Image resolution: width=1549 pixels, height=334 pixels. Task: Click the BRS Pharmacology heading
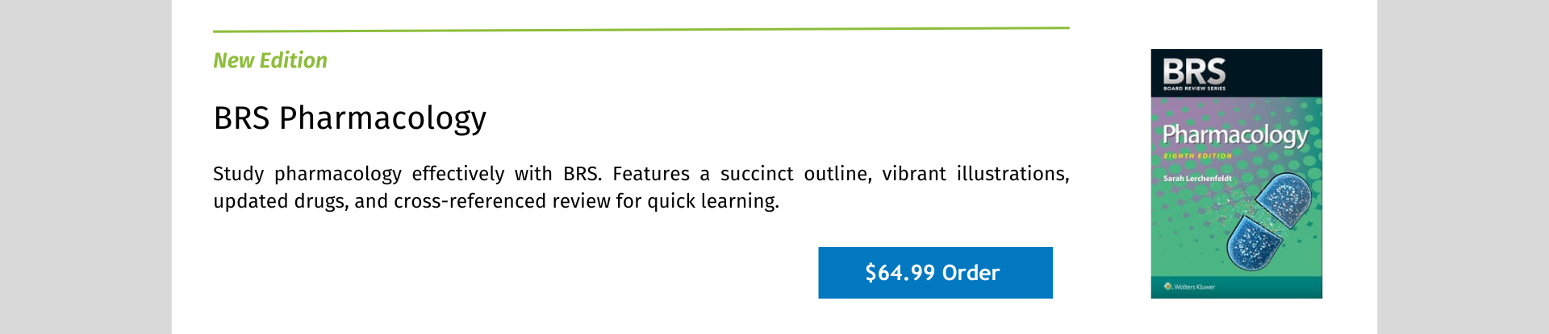pos(350,118)
